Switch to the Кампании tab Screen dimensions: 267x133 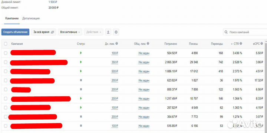(12, 18)
